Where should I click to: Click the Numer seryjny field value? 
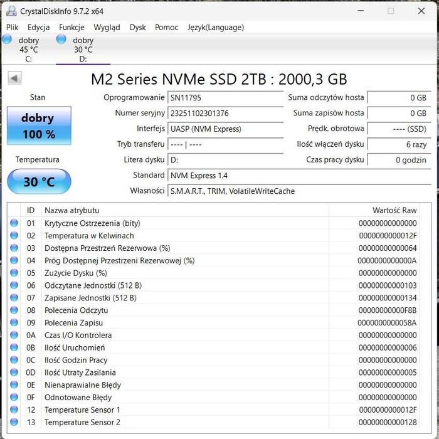click(x=225, y=114)
